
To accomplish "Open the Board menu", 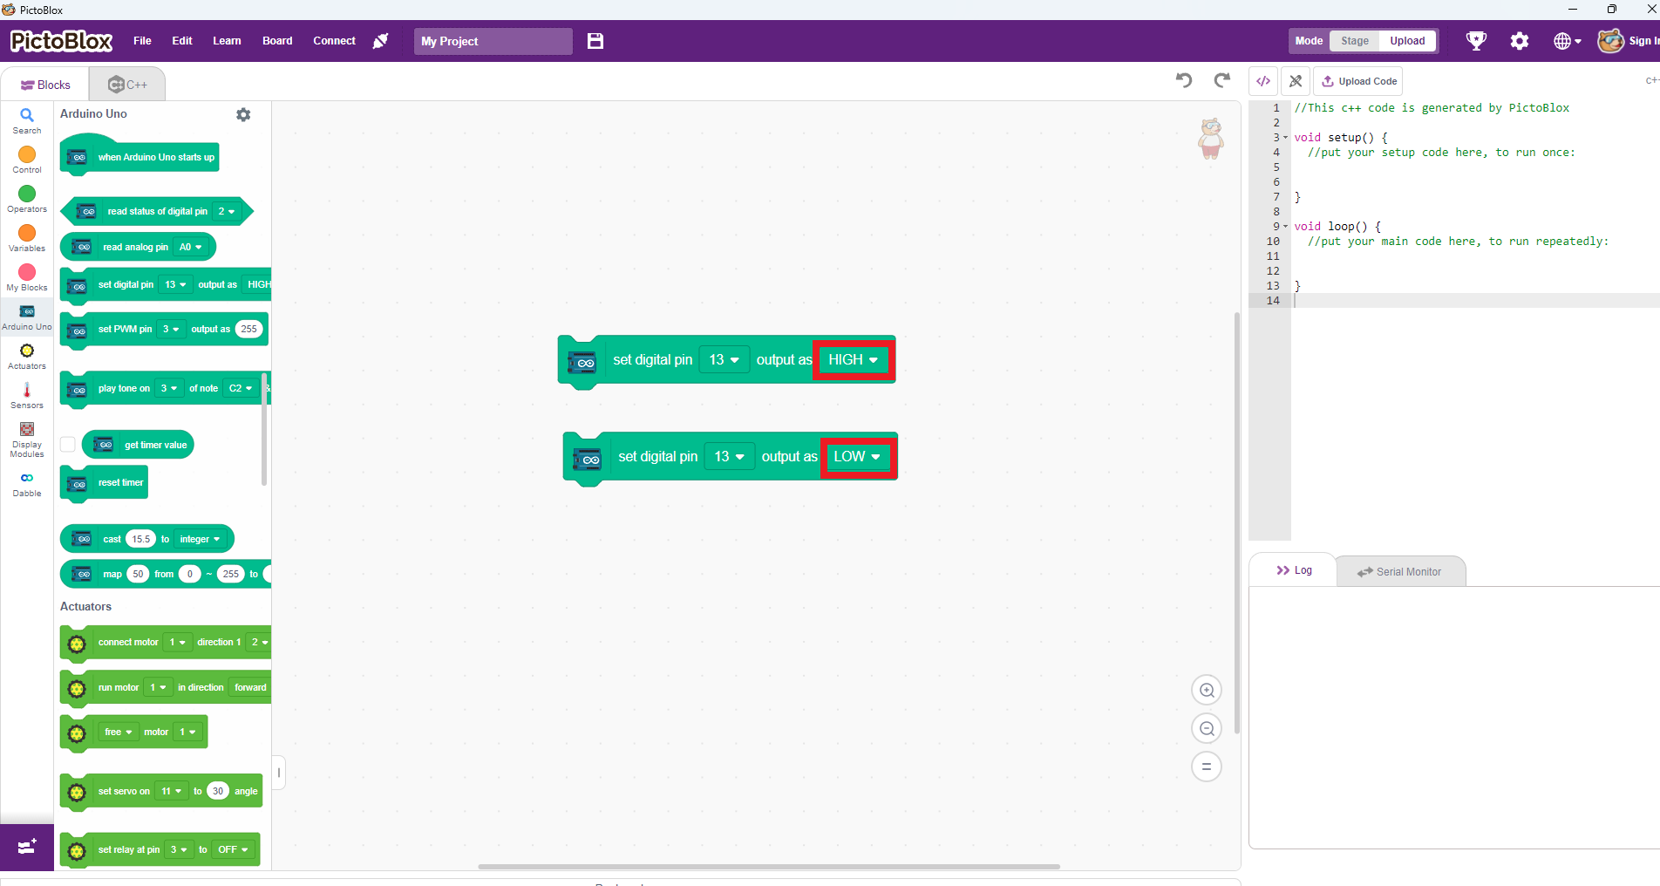I will point(276,41).
